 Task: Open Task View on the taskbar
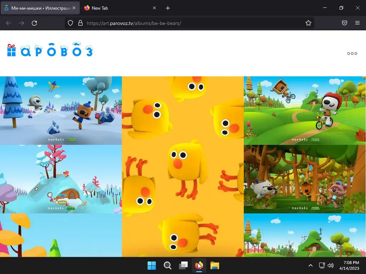[183, 265]
